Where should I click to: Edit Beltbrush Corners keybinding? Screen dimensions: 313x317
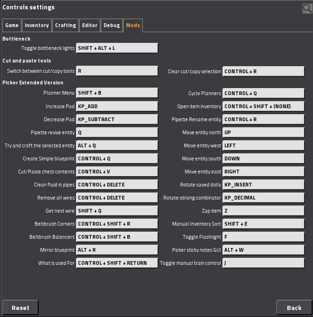coord(117,224)
